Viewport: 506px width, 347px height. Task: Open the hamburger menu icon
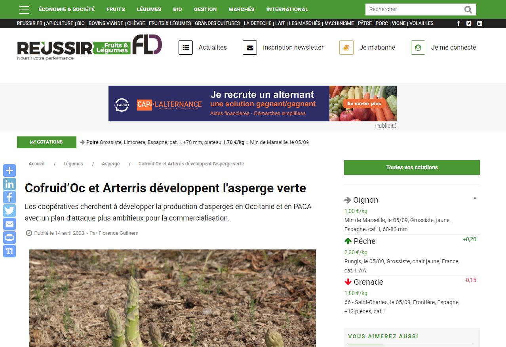click(x=24, y=10)
